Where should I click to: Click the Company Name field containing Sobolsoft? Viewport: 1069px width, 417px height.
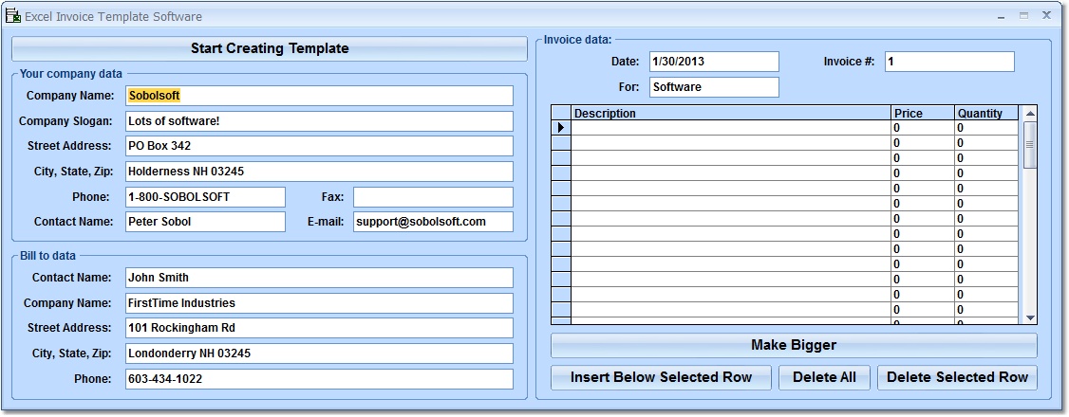click(319, 96)
